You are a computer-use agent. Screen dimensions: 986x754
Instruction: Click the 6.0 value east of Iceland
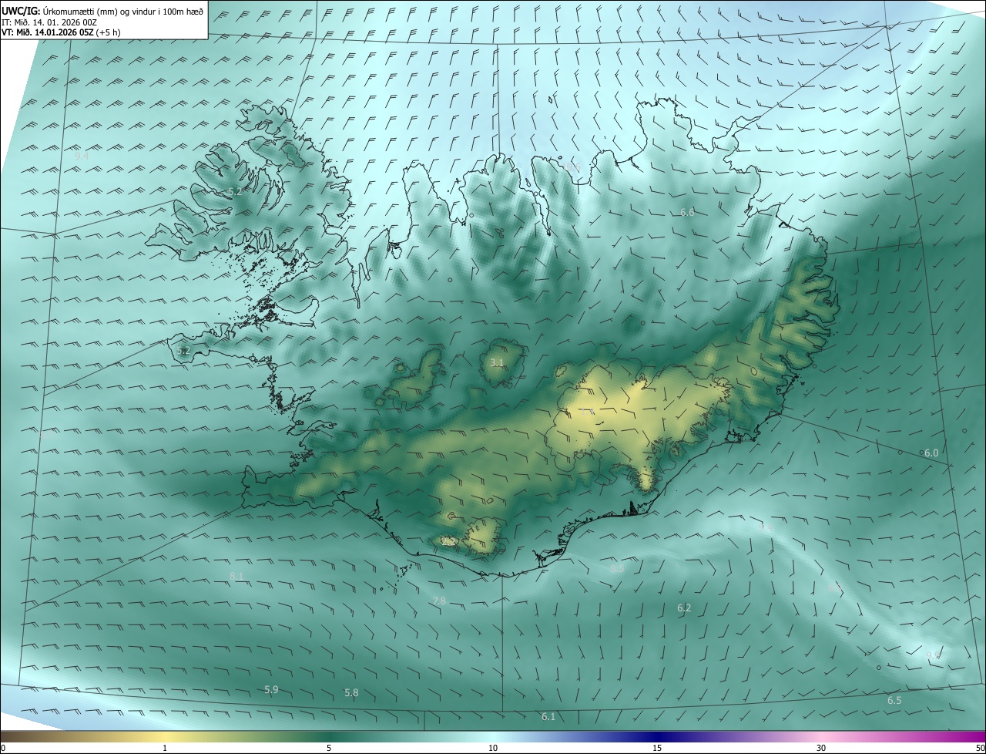[931, 453]
